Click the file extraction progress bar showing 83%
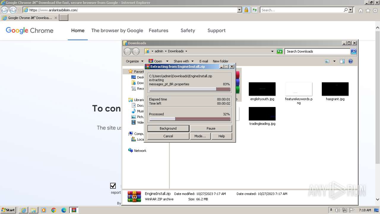Image resolution: width=380 pixels, height=214 pixels. 190,89
